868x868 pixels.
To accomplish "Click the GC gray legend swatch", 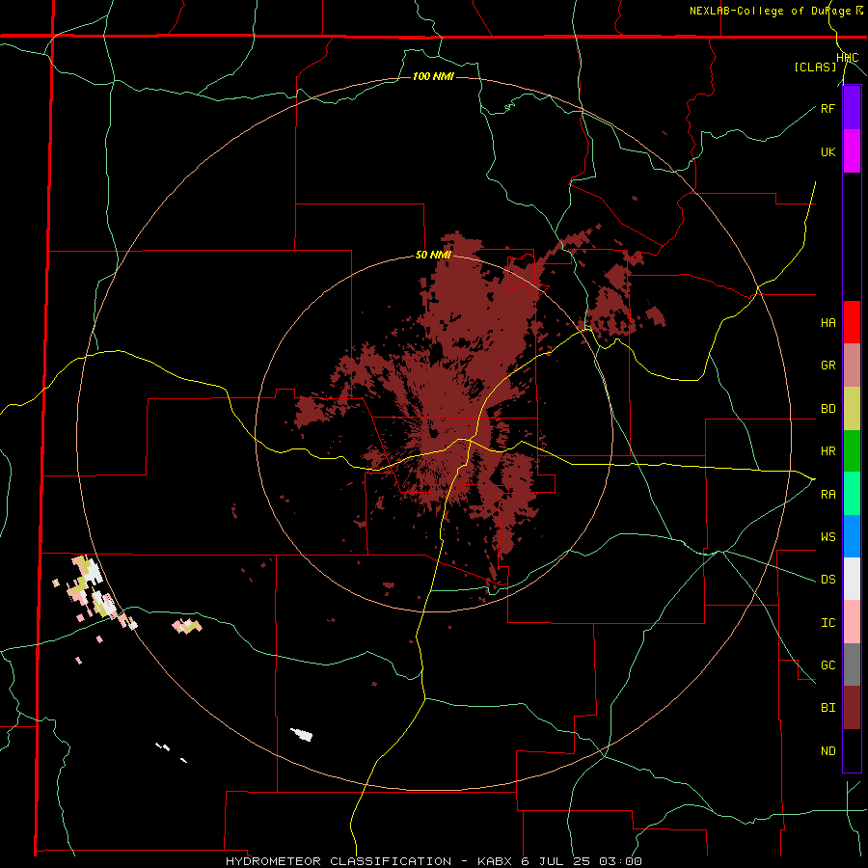I will [x=852, y=665].
